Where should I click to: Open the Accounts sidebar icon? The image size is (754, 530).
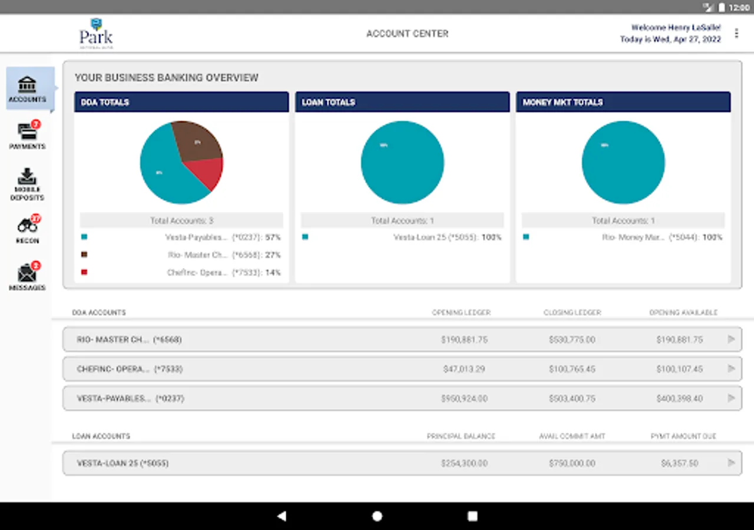(28, 90)
